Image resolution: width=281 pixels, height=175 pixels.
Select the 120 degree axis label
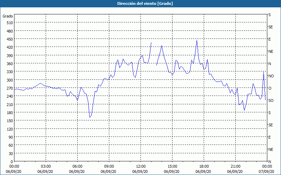[10, 129]
